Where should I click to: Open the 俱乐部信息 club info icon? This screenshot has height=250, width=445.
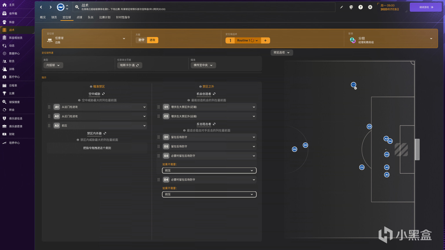point(4,118)
